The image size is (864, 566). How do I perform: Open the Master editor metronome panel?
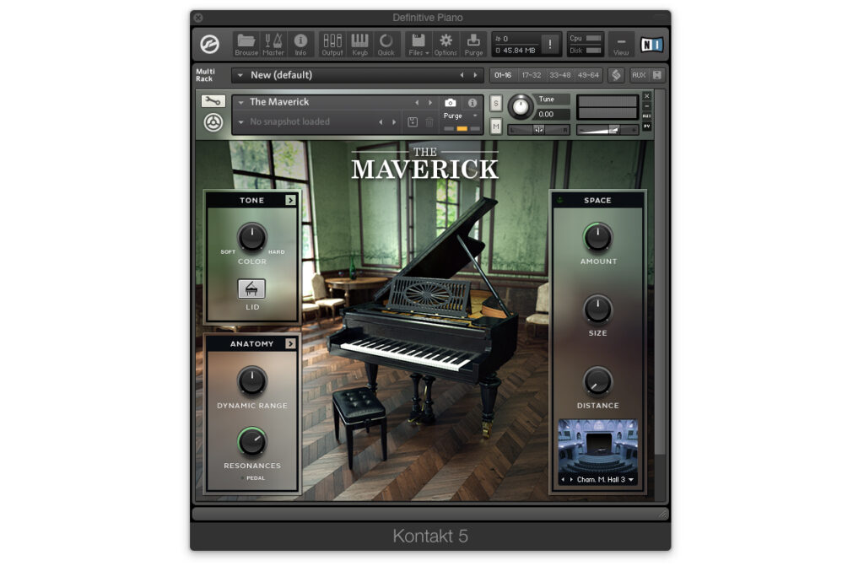coord(273,44)
